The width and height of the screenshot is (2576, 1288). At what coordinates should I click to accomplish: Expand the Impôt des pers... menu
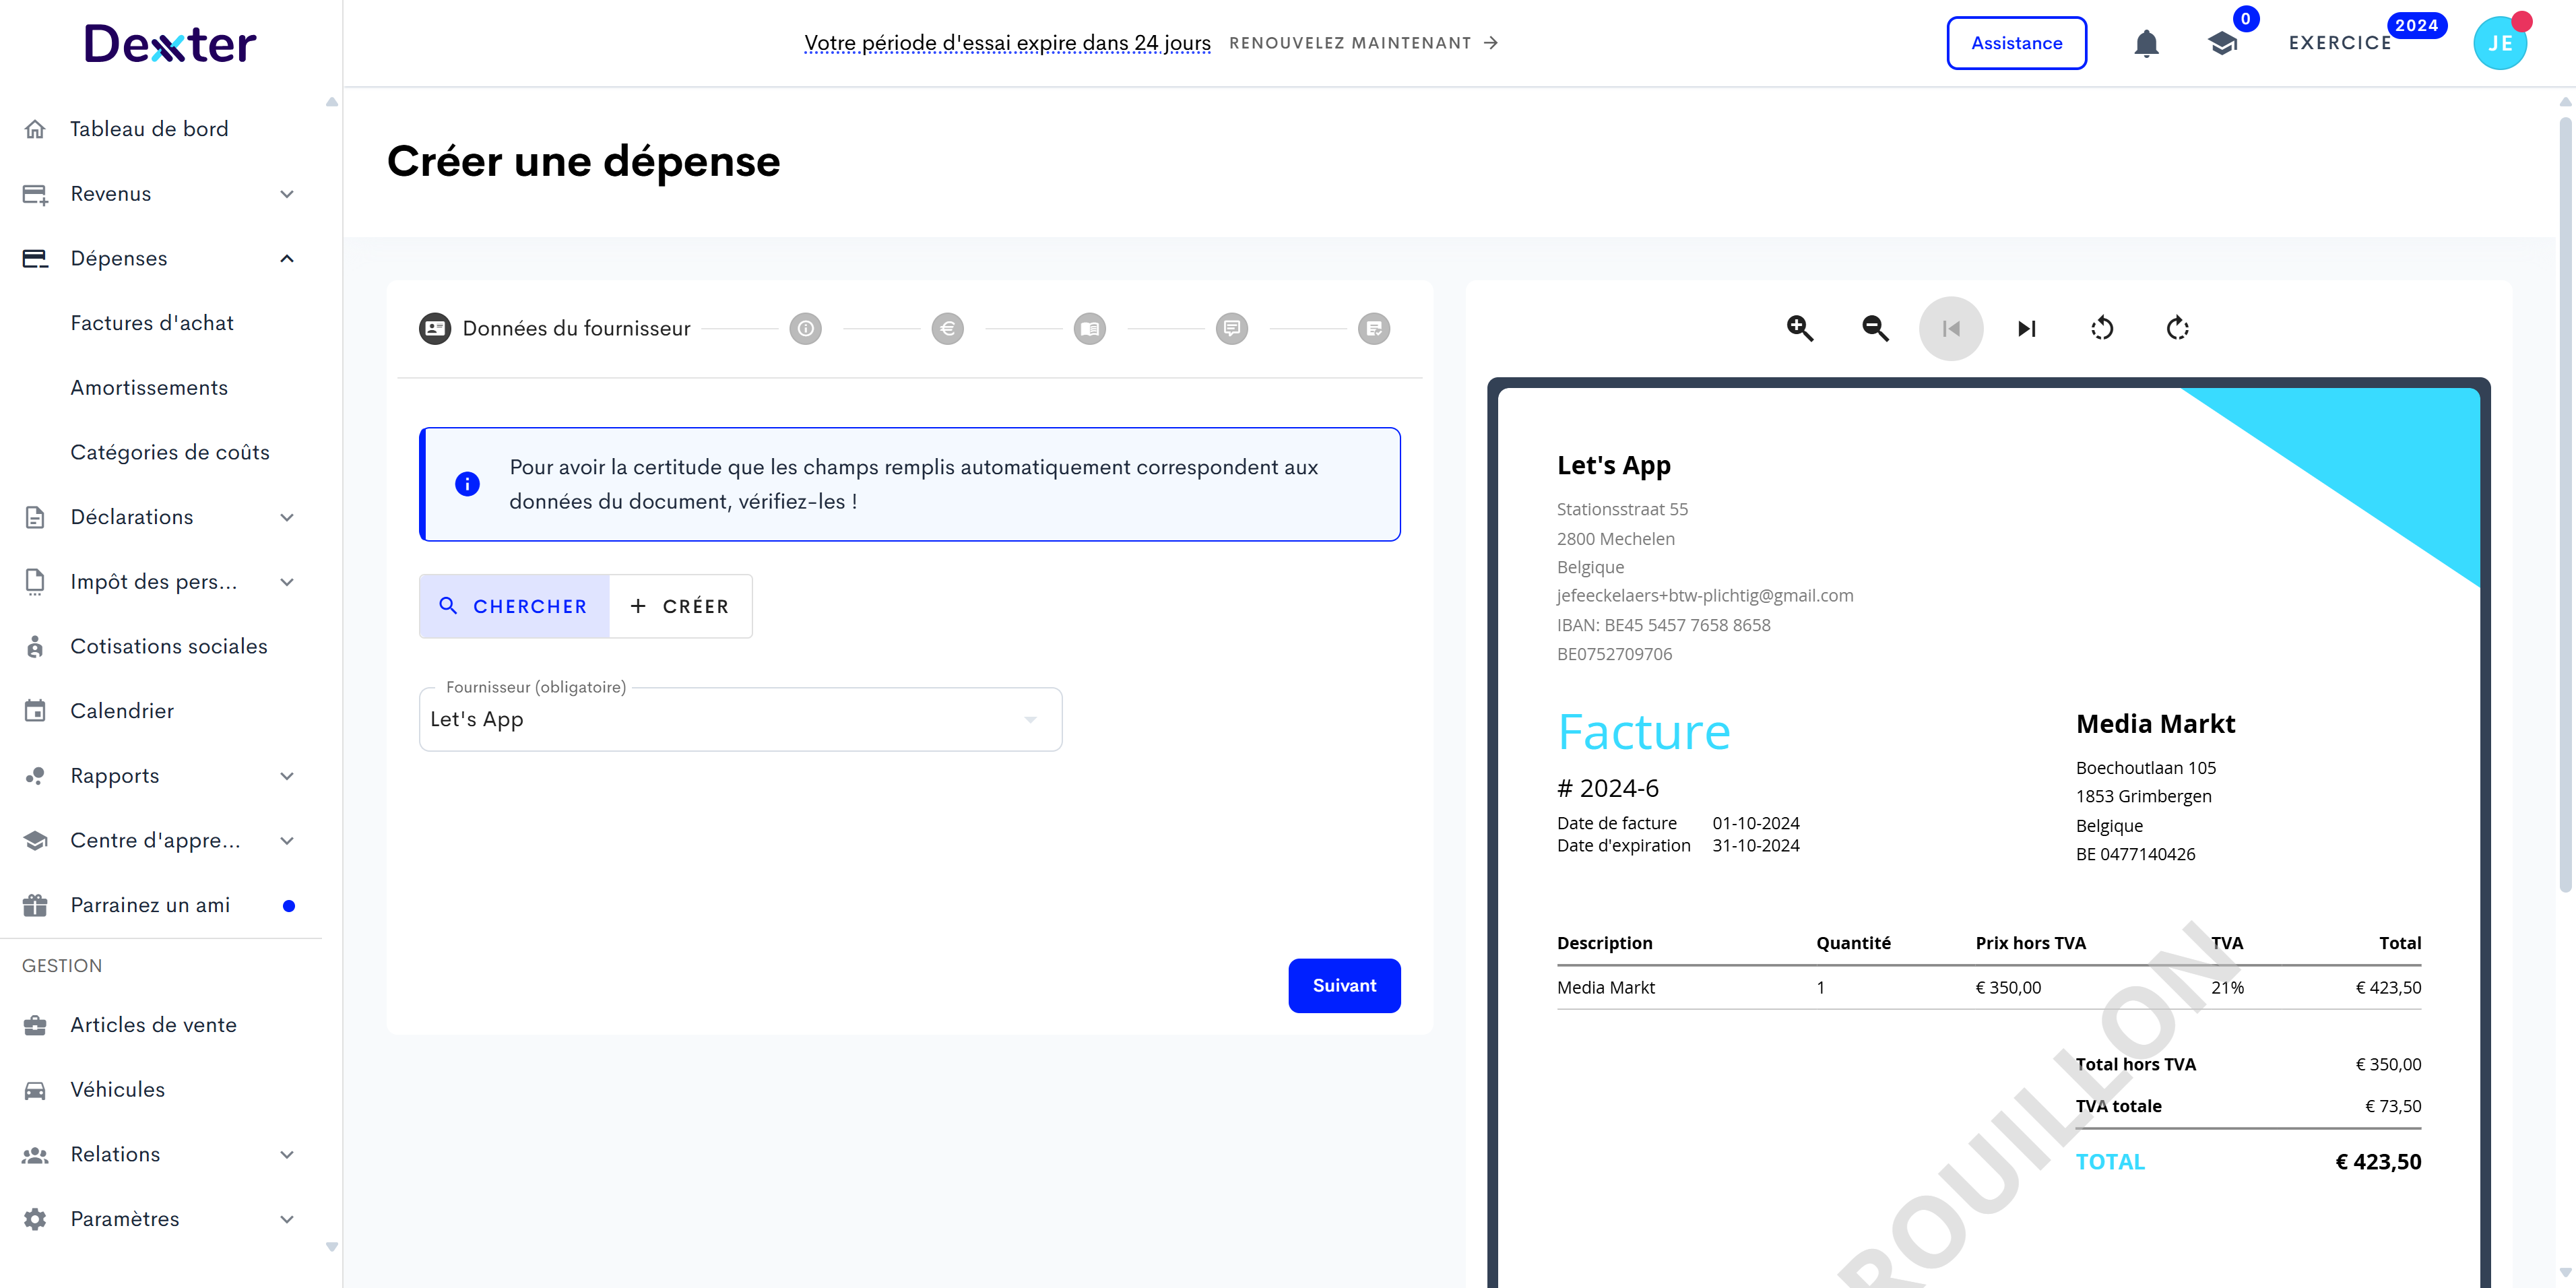(161, 582)
